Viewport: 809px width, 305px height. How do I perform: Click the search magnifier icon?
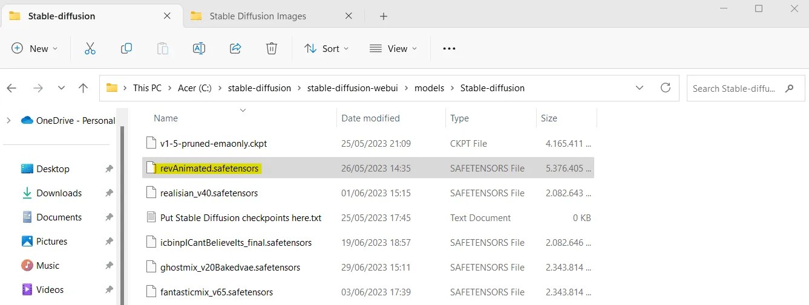pos(789,88)
